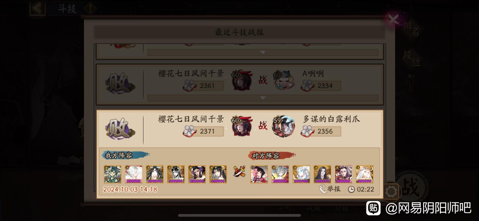Open the 排名 ranking tab

click(412, 29)
